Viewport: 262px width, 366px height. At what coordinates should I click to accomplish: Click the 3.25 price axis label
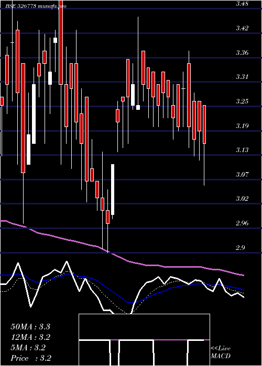point(242,101)
